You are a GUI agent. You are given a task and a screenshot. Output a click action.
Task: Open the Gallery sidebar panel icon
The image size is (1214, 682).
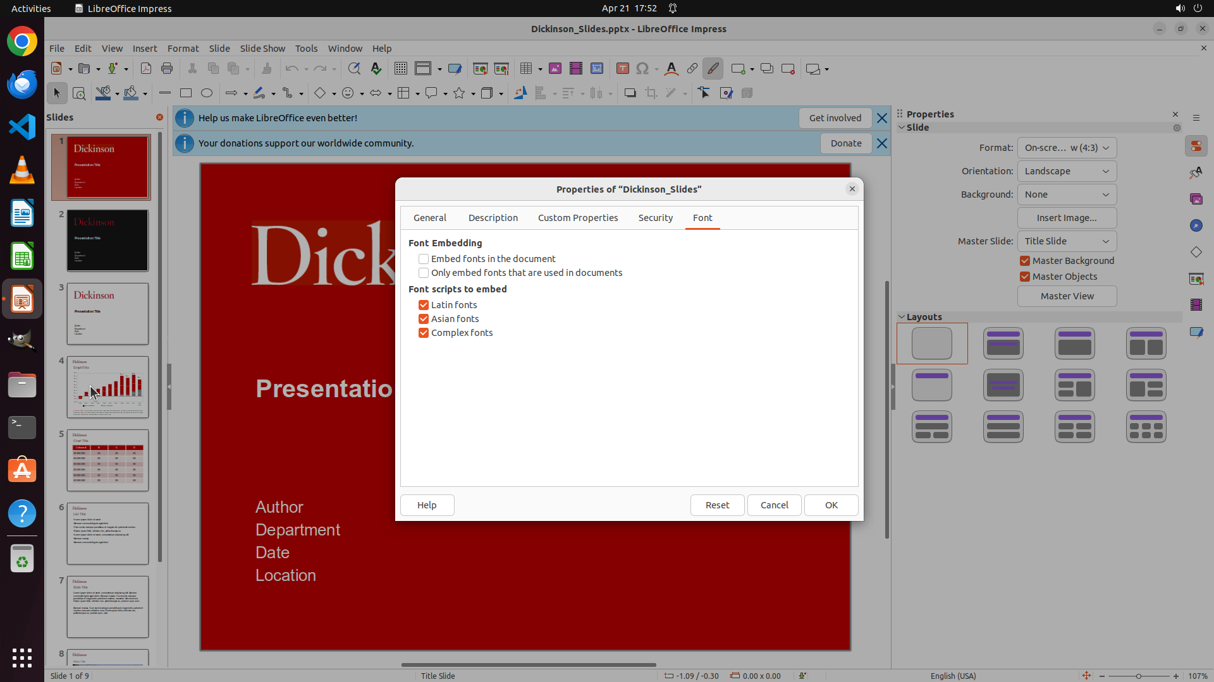click(x=1196, y=199)
